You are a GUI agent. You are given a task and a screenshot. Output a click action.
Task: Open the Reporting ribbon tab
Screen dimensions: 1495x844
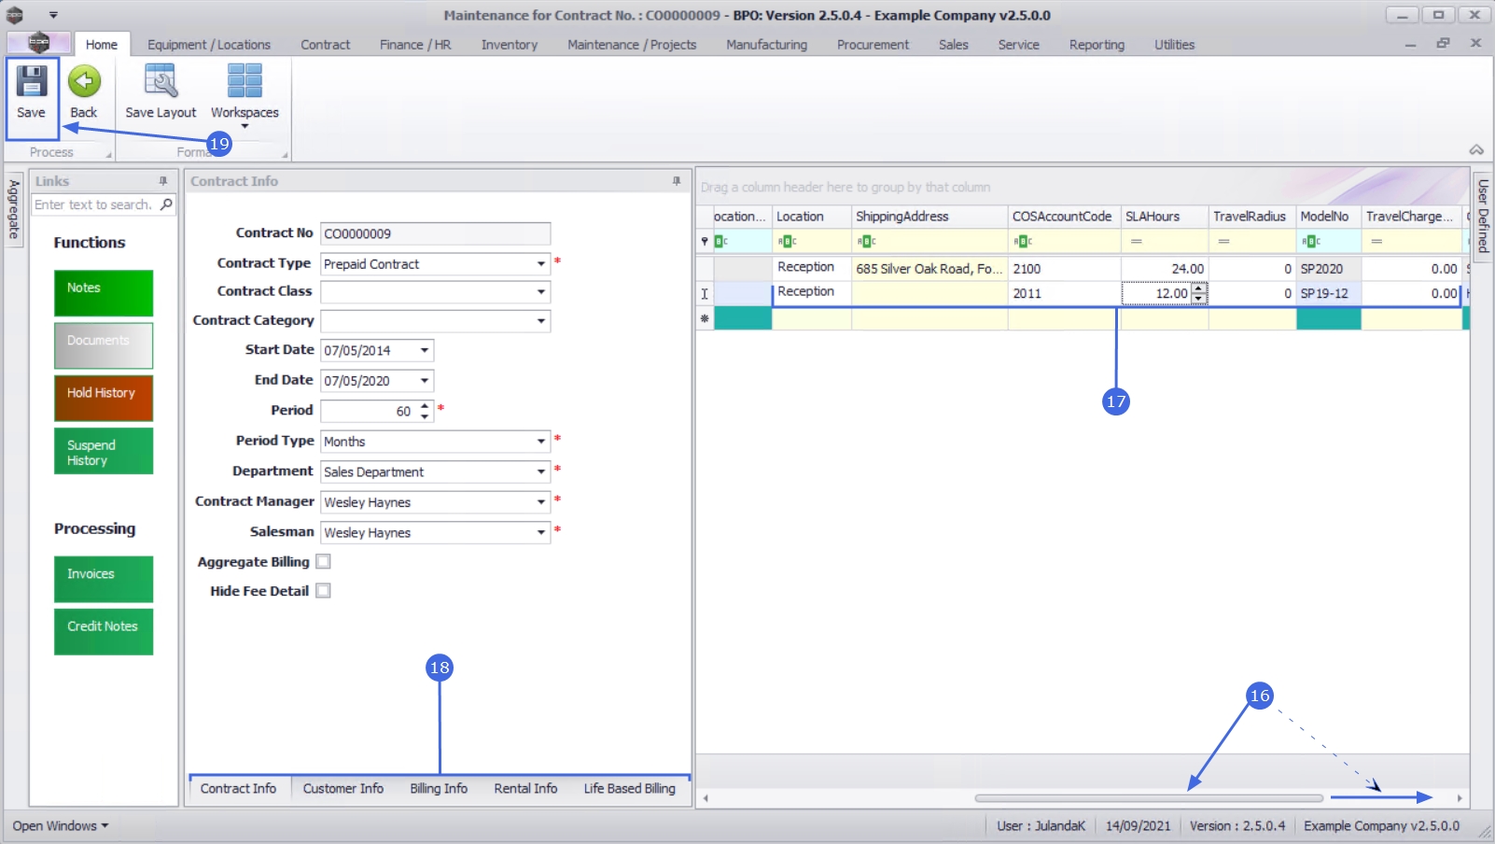(x=1097, y=45)
